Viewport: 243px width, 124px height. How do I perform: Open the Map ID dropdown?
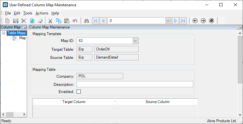tap(135, 41)
